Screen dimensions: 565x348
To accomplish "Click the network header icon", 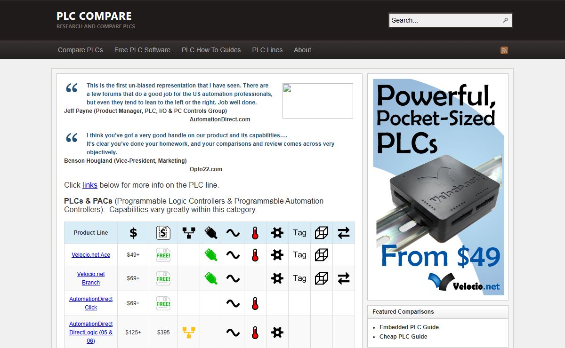I will coord(189,233).
